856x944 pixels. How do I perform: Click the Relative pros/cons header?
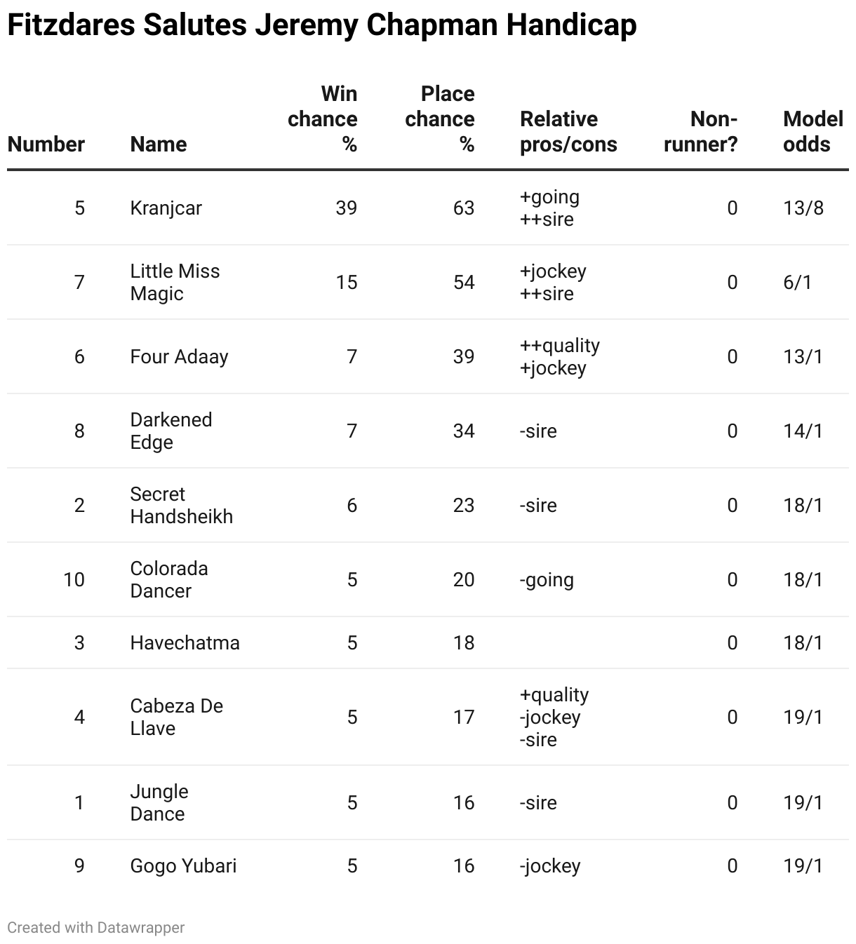click(x=568, y=132)
